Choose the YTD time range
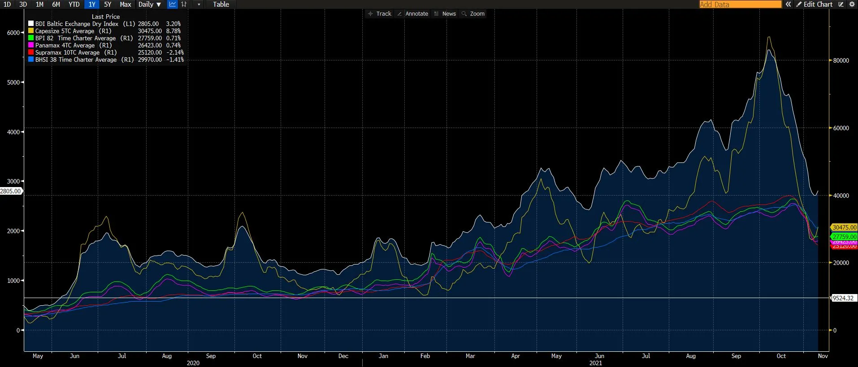This screenshot has height=367, width=858. click(x=74, y=4)
